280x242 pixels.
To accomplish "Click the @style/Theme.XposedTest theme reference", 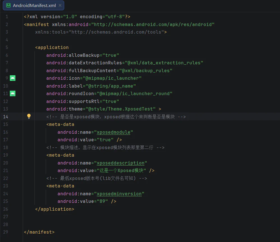I will (121, 109).
